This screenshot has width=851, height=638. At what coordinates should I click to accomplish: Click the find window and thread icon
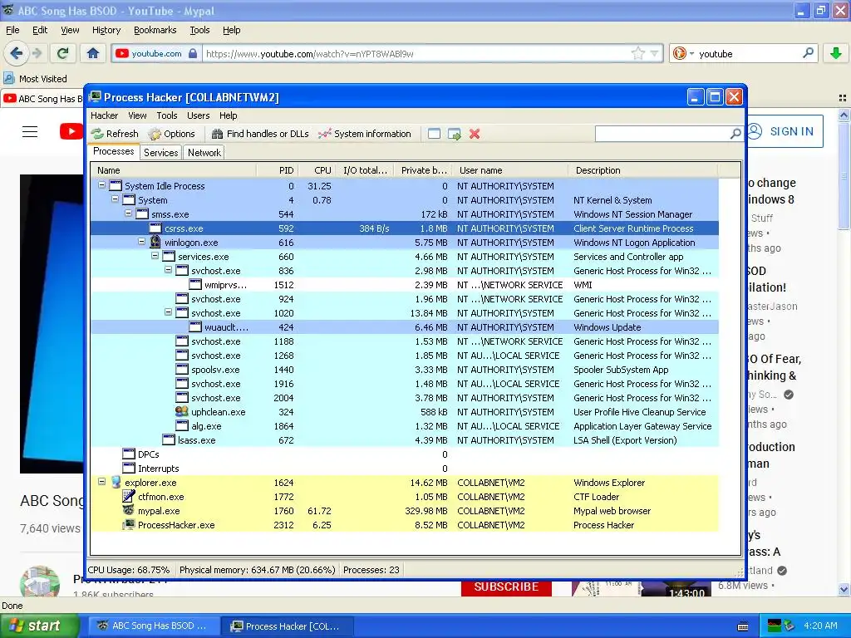[x=455, y=134]
